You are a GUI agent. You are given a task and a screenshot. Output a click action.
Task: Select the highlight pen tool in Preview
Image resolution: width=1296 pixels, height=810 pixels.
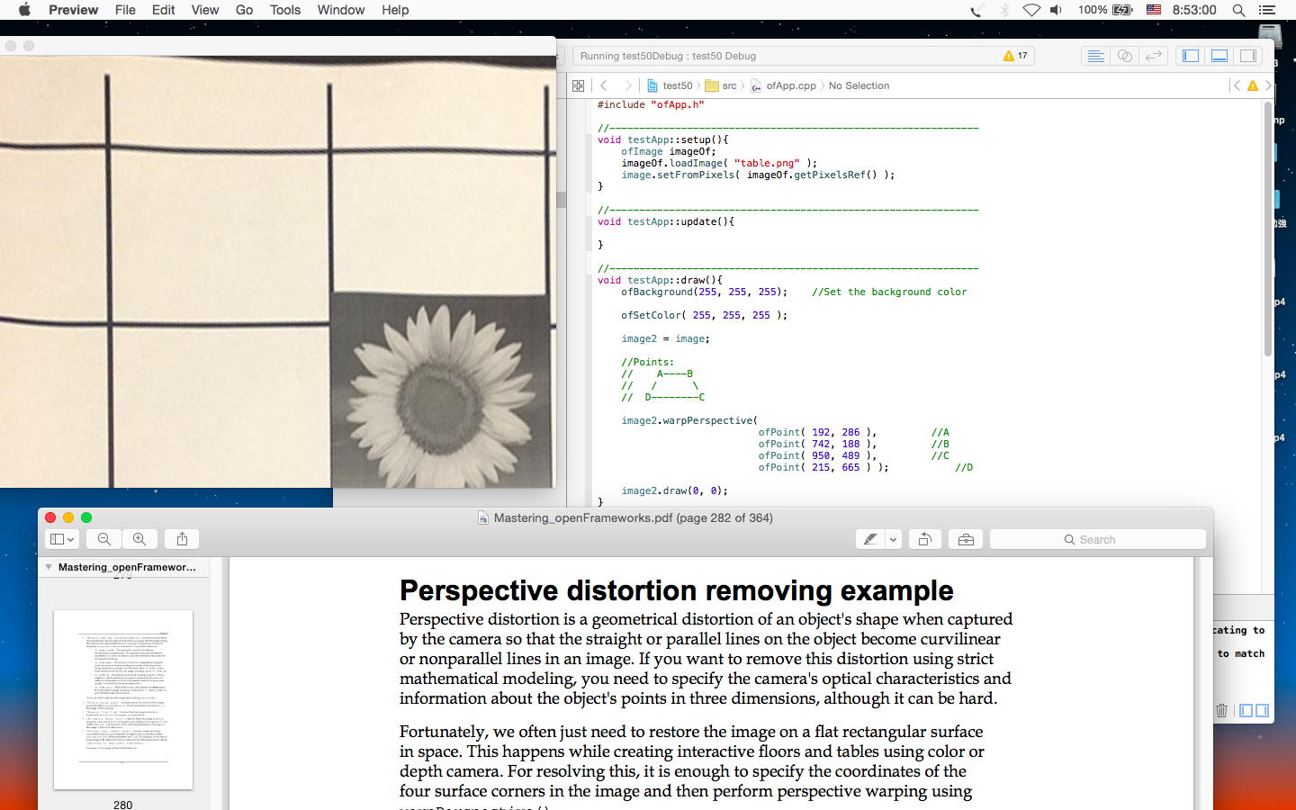click(x=870, y=539)
